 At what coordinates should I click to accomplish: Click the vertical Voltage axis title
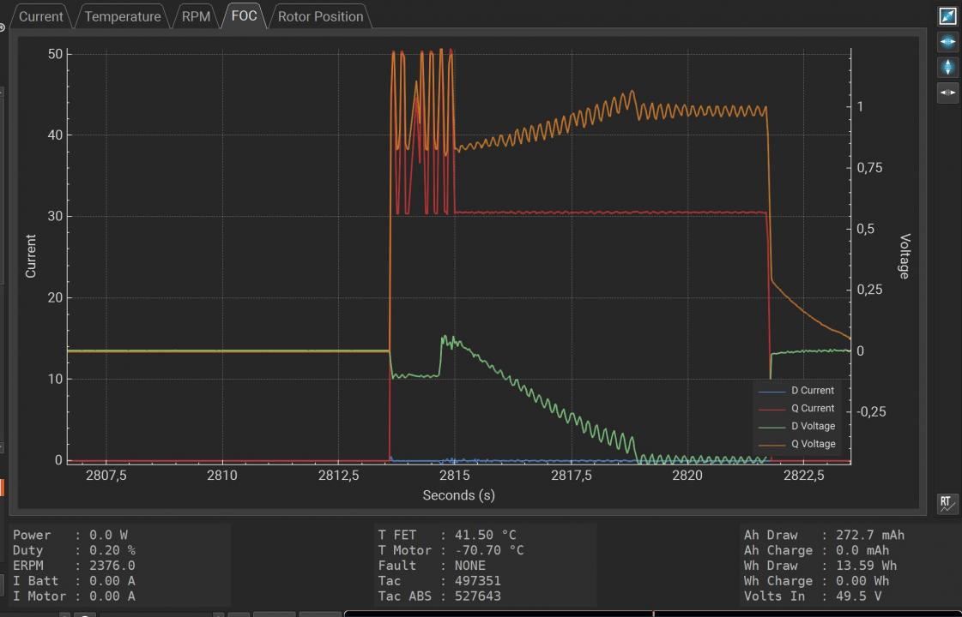(x=904, y=256)
